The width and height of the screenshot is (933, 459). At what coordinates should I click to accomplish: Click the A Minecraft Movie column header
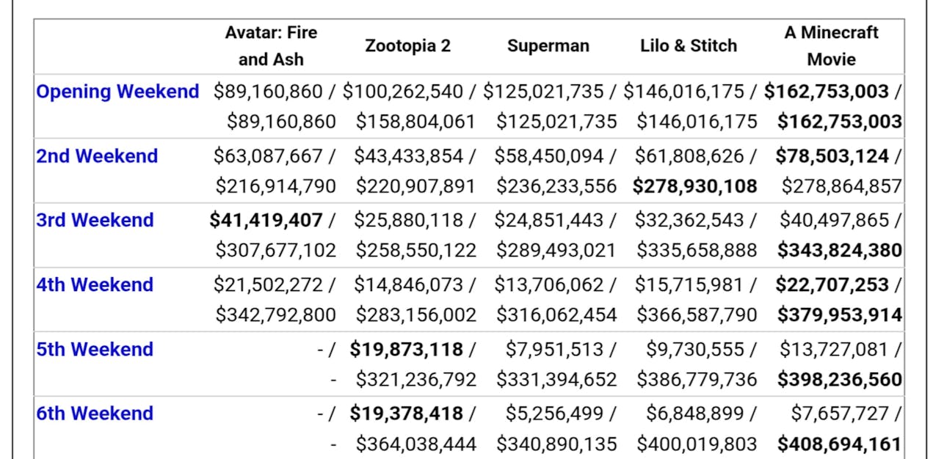831,45
